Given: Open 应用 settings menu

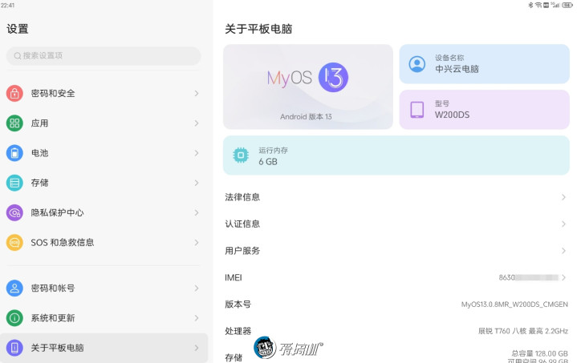Looking at the screenshot, I should click(x=104, y=123).
